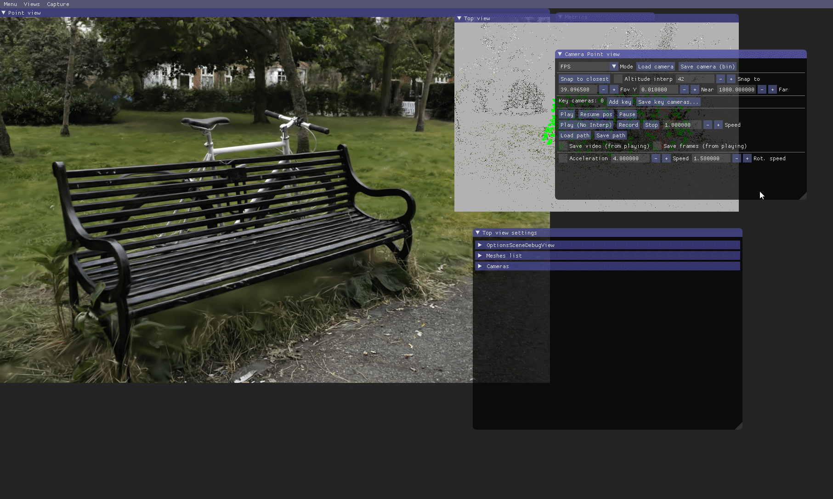This screenshot has width=833, height=499.
Task: Enable Save video (from playing)
Action: 563,146
